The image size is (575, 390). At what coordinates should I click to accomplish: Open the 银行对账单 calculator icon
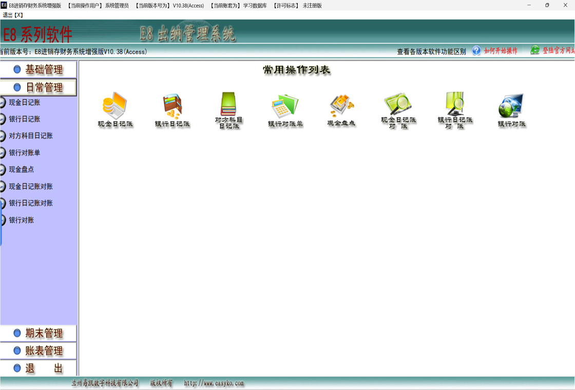tap(285, 106)
